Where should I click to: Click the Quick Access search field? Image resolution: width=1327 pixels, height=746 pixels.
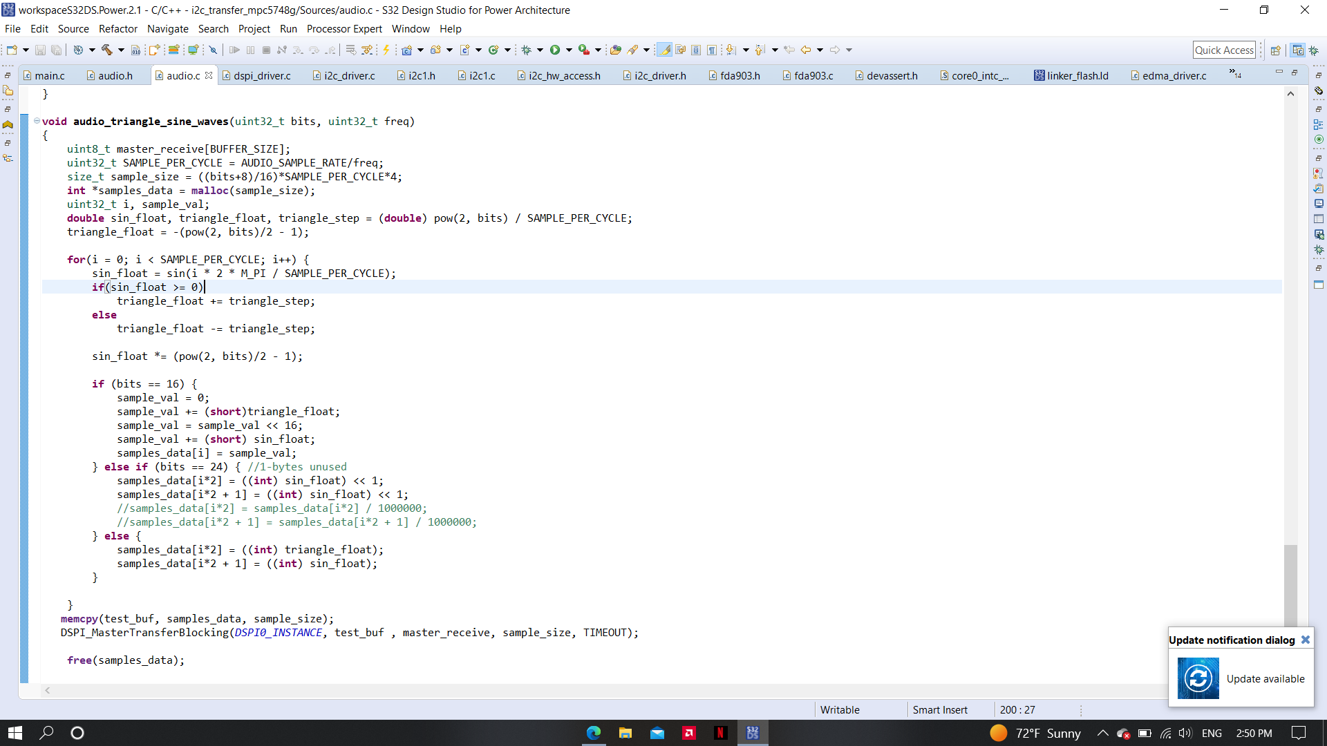(x=1224, y=50)
